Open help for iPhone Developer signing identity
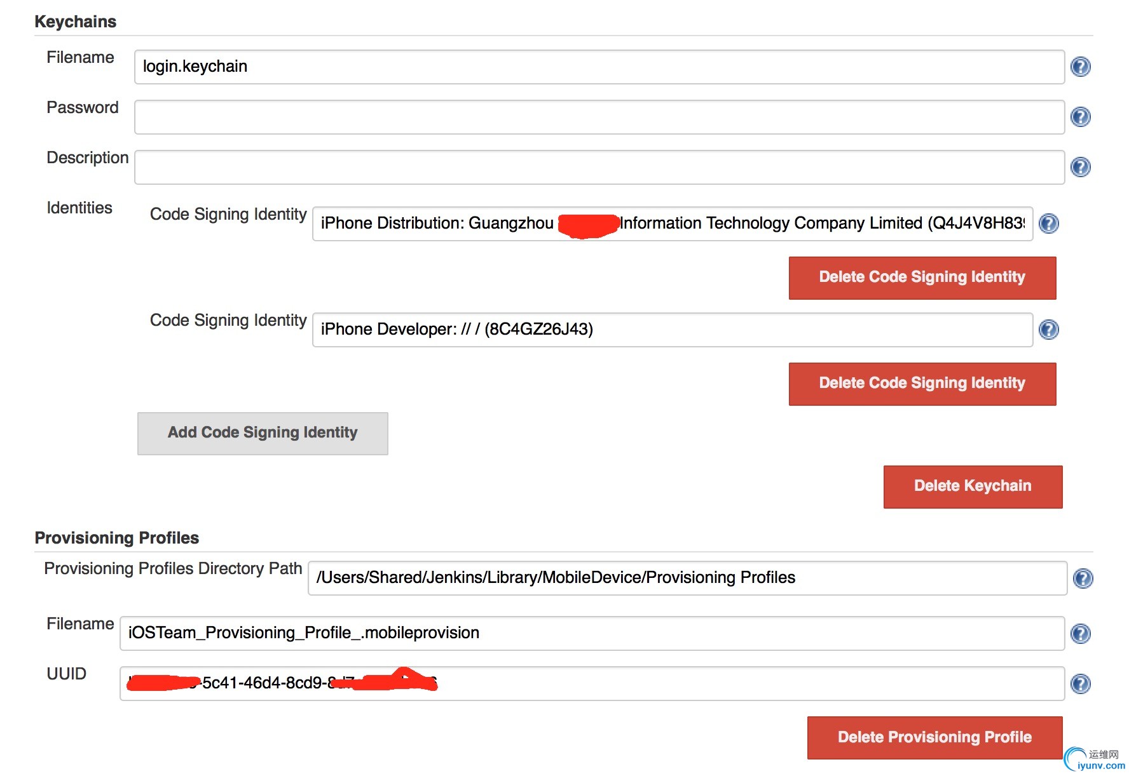This screenshot has height=776, width=1129. (x=1049, y=330)
